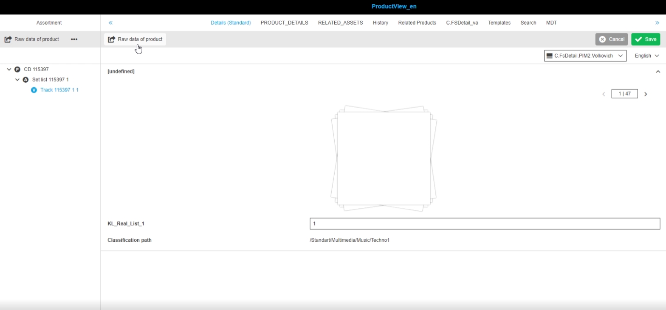Viewport: 666px width, 310px height.
Task: Collapse the CD 115397 tree node
Action: (9, 69)
